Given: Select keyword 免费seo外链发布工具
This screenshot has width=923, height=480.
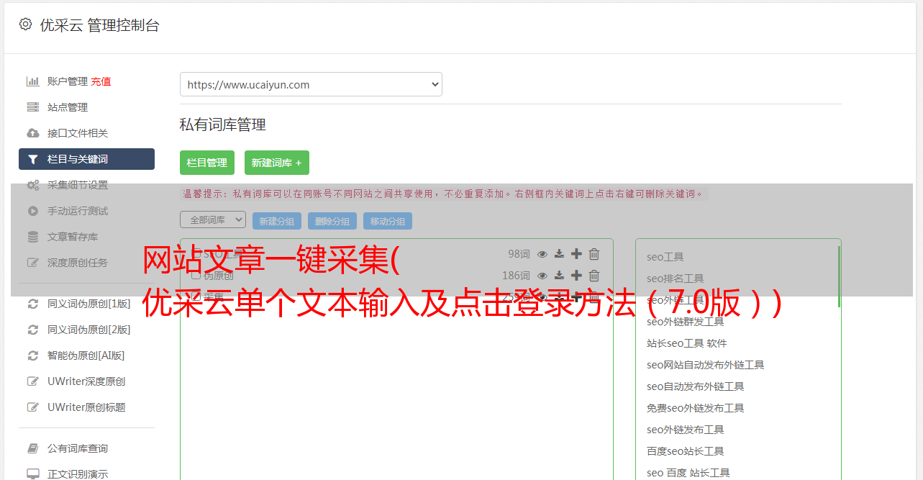Looking at the screenshot, I should (695, 408).
